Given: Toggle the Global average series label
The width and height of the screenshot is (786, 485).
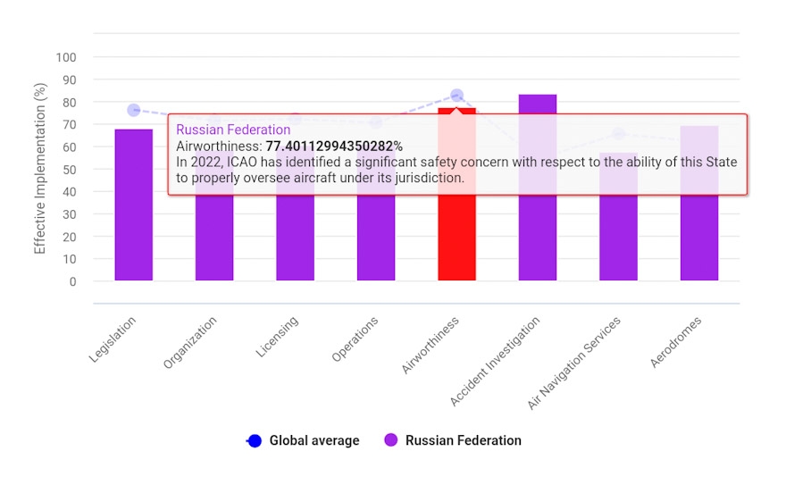Looking at the screenshot, I should click(x=314, y=440).
